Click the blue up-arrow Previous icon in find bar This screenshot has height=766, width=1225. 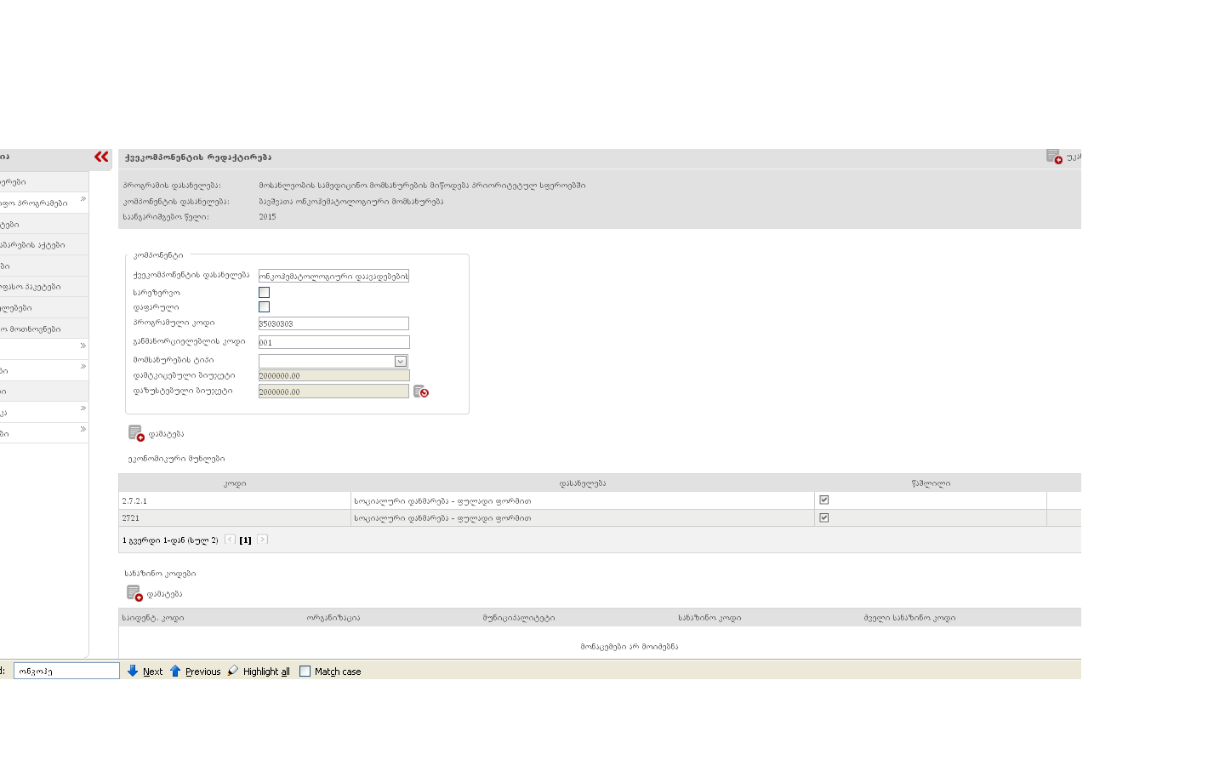point(175,671)
